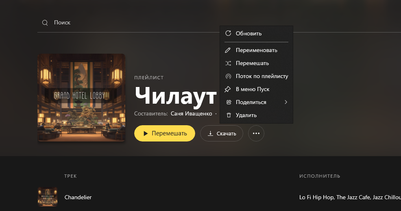This screenshot has width=401, height=211.
Task: Choose Переименовать from the menu
Action: pyautogui.click(x=256, y=50)
